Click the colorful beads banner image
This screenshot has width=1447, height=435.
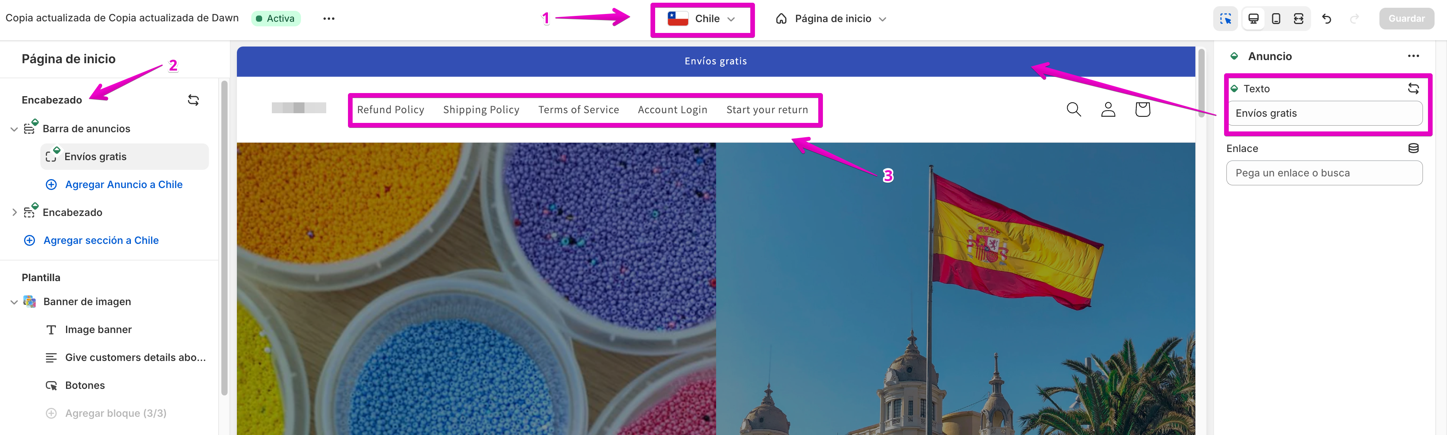coord(477,289)
